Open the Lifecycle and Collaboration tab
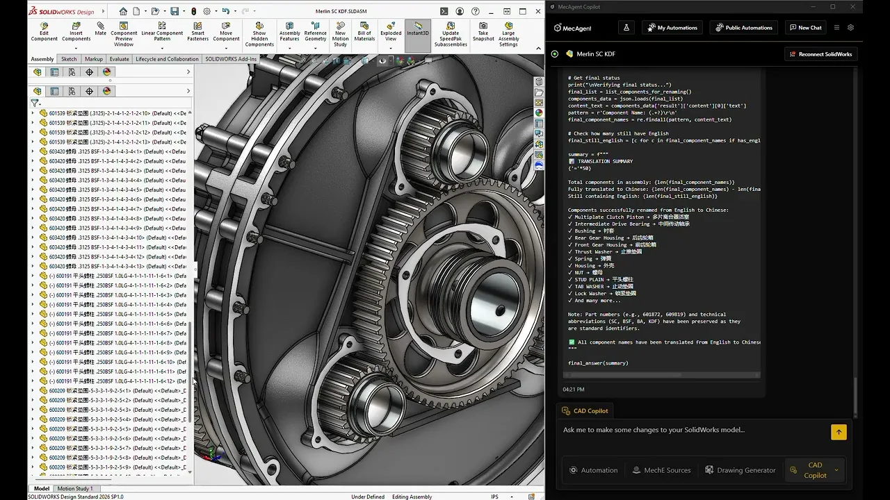 (x=167, y=59)
